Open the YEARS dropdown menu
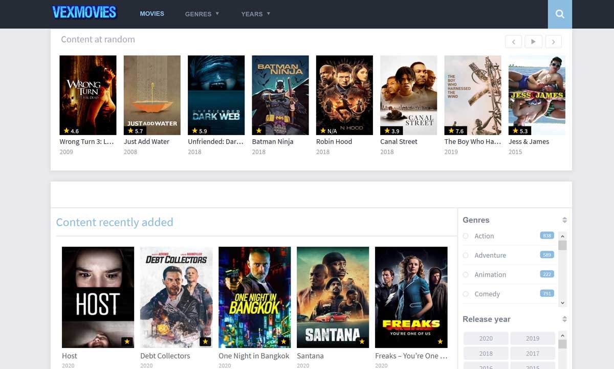This screenshot has height=369, width=614. [x=256, y=14]
